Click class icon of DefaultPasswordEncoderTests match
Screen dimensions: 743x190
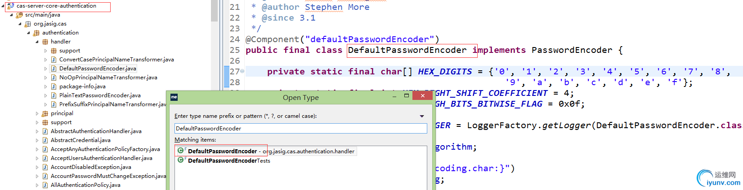point(181,160)
